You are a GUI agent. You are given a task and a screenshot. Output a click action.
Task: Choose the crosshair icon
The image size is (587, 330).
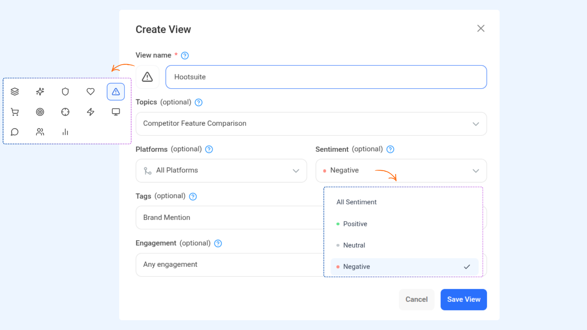click(65, 112)
